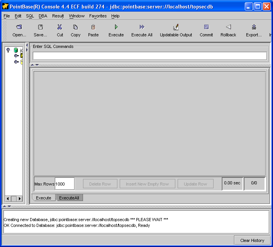
Task: Open the Favorites menu
Action: [98, 16]
